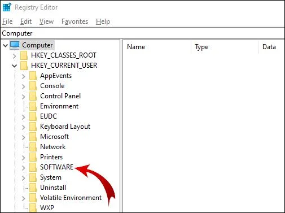Select the AppEvents key label
285x213 pixels.
pos(56,76)
